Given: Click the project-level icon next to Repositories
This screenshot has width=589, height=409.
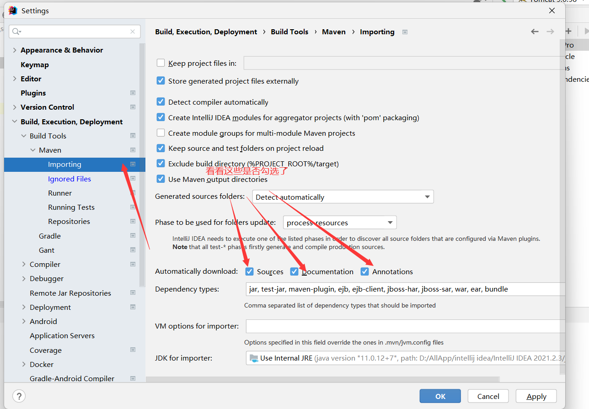Looking at the screenshot, I should tap(133, 221).
